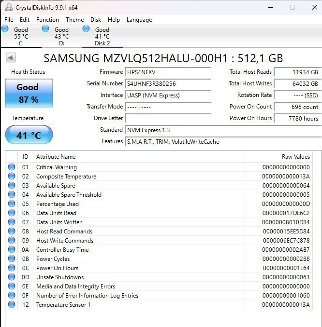Open the Function menu
The height and width of the screenshot is (327, 322).
tap(47, 20)
